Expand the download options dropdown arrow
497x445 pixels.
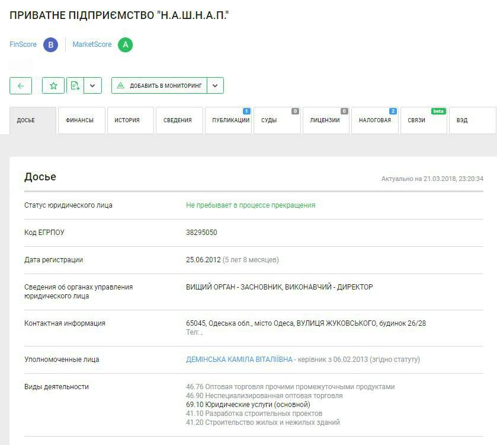pyautogui.click(x=92, y=85)
